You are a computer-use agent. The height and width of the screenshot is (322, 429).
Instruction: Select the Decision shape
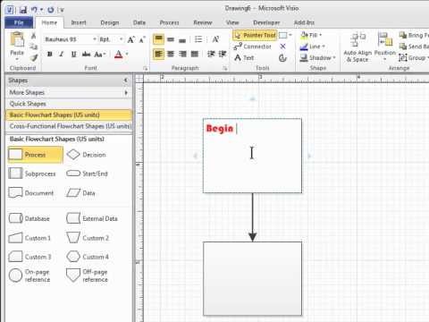(x=86, y=155)
